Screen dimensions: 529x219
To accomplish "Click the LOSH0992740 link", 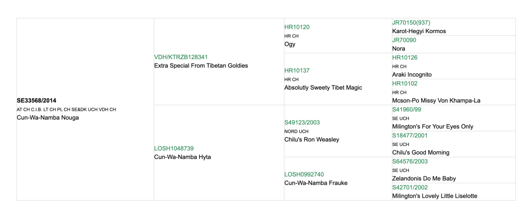I will click(x=304, y=174).
